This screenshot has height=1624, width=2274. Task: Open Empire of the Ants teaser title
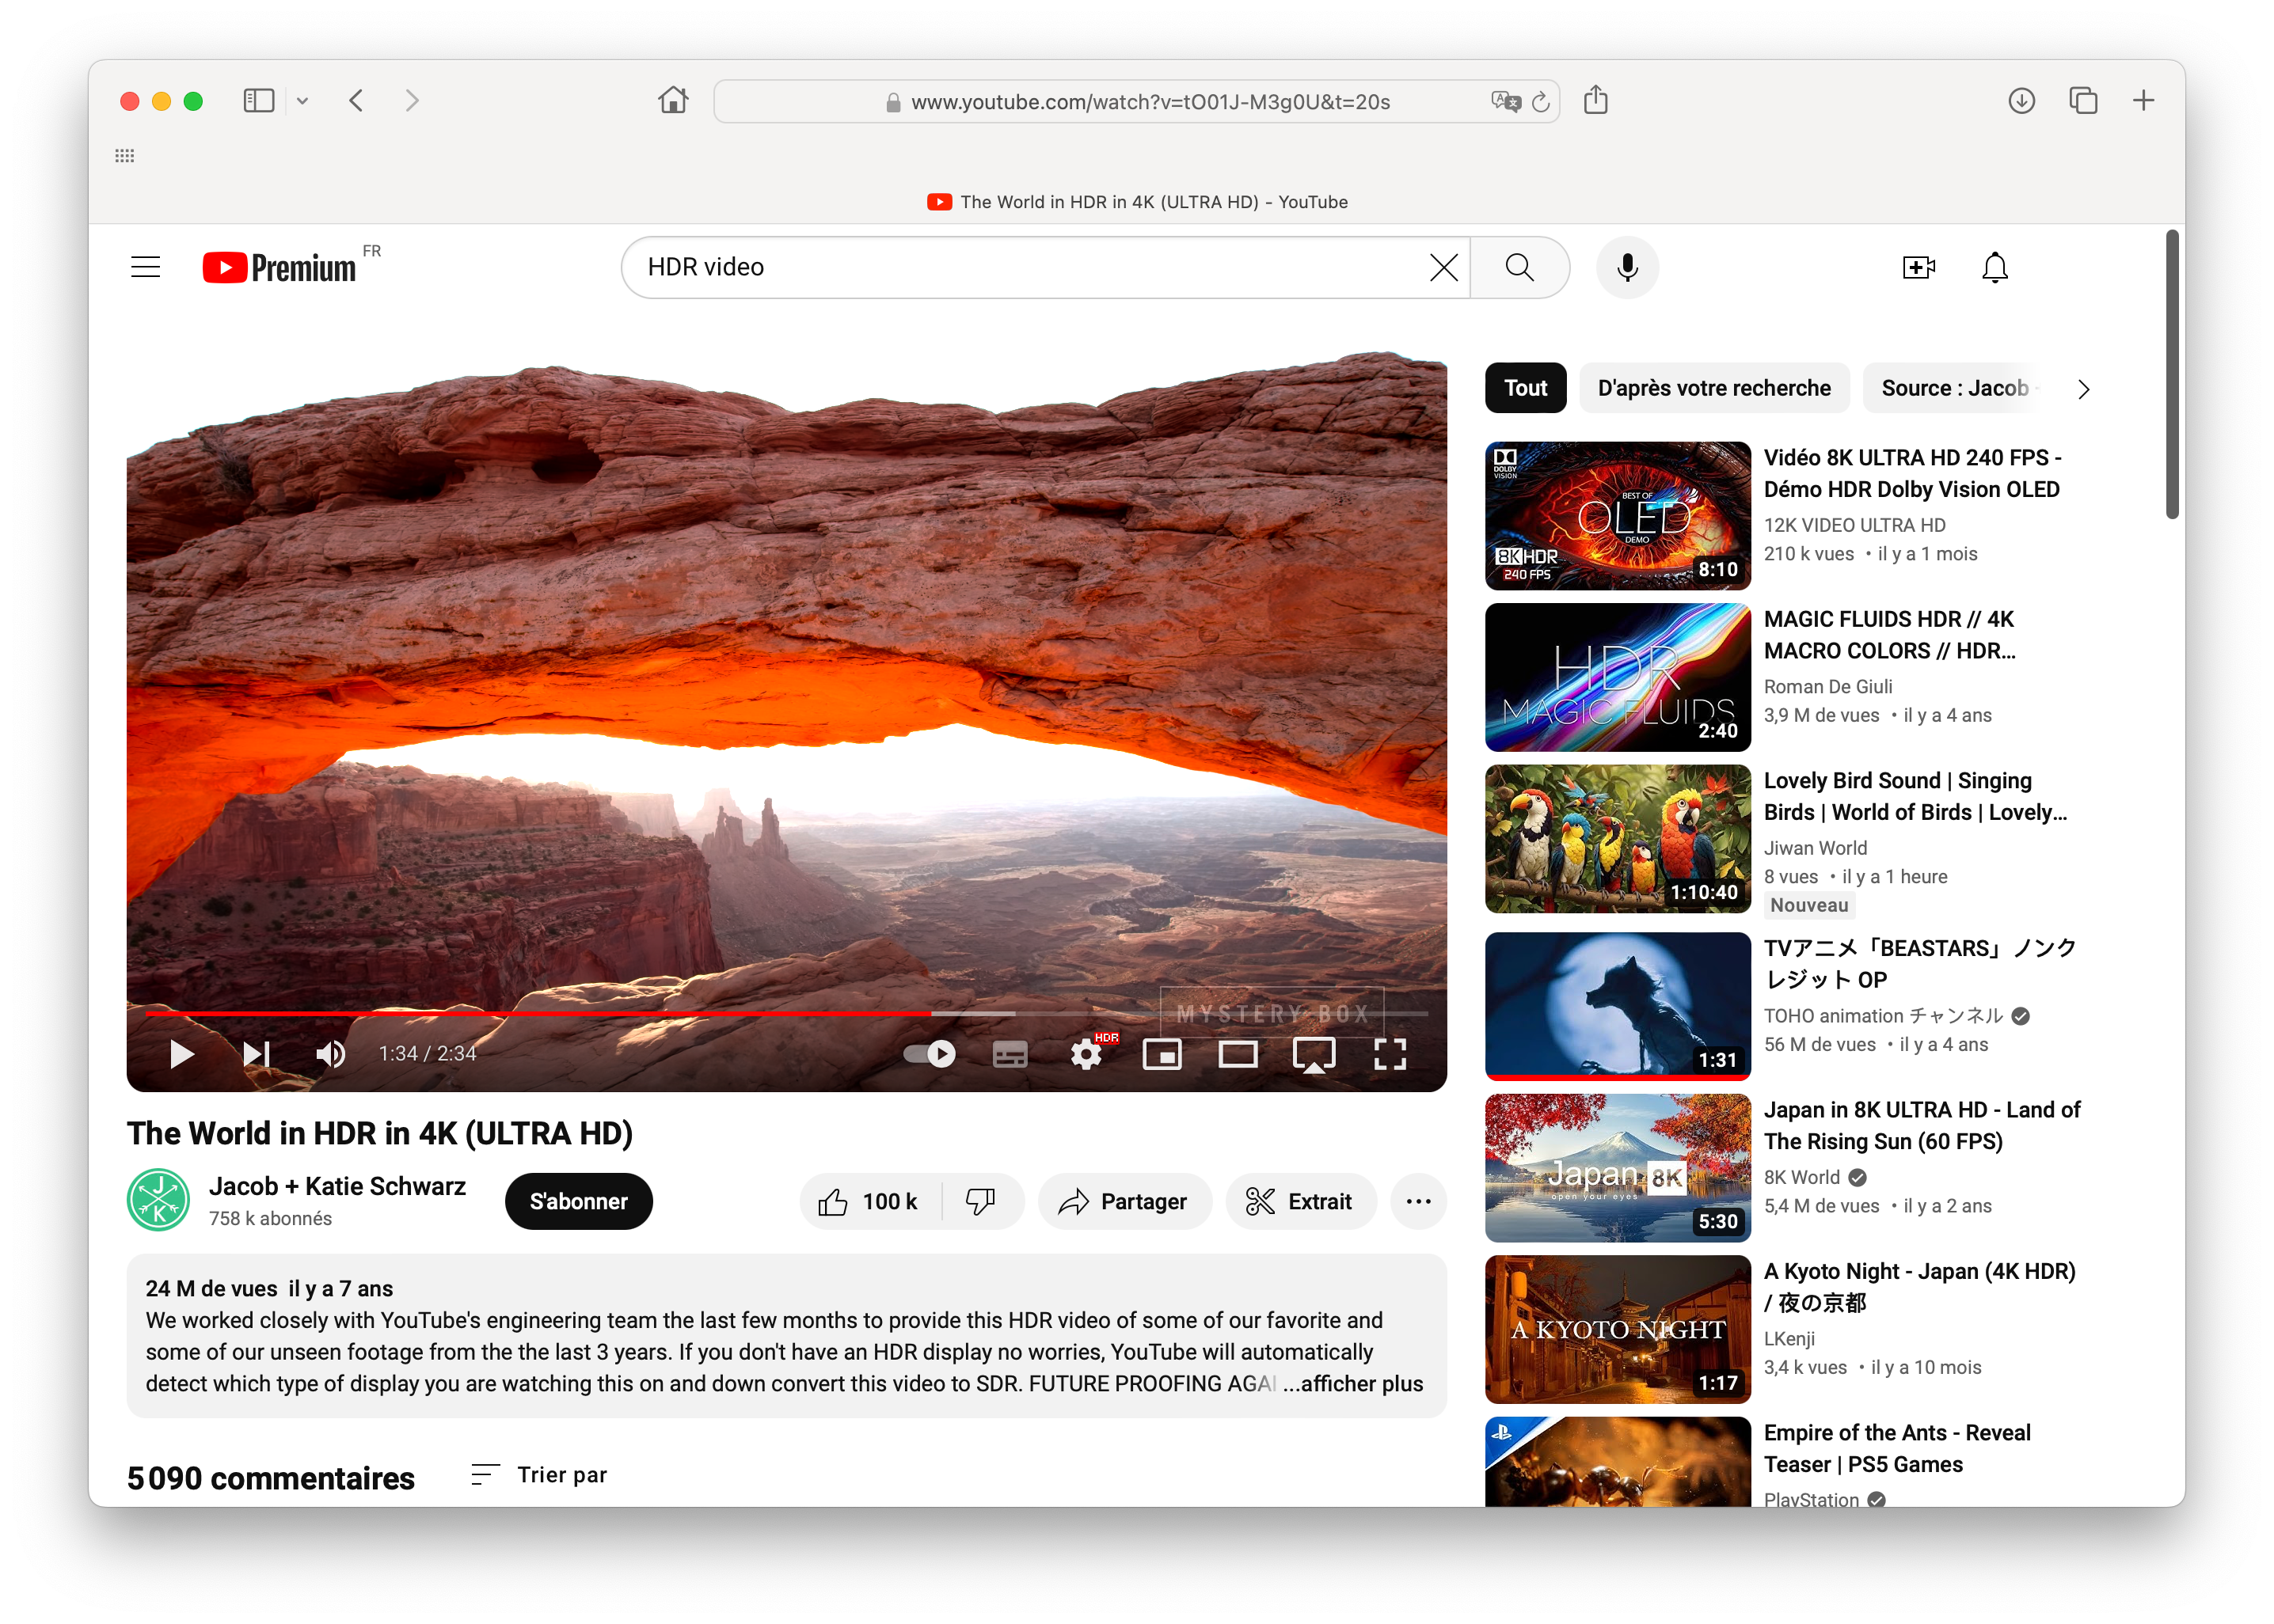(1897, 1448)
